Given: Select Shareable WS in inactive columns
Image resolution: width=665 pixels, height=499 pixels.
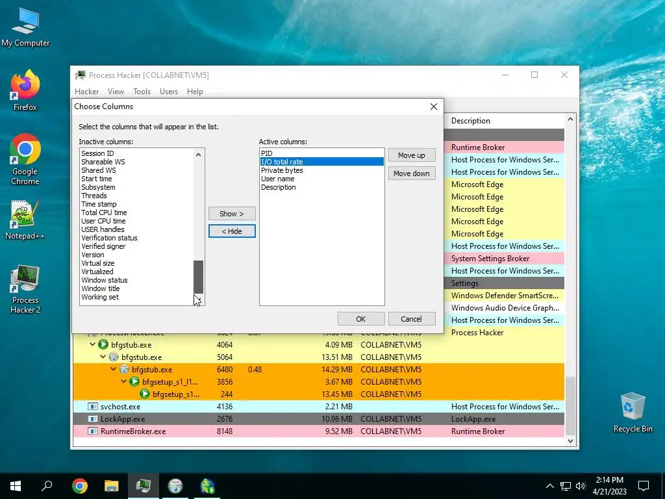Looking at the screenshot, I should [136, 162].
